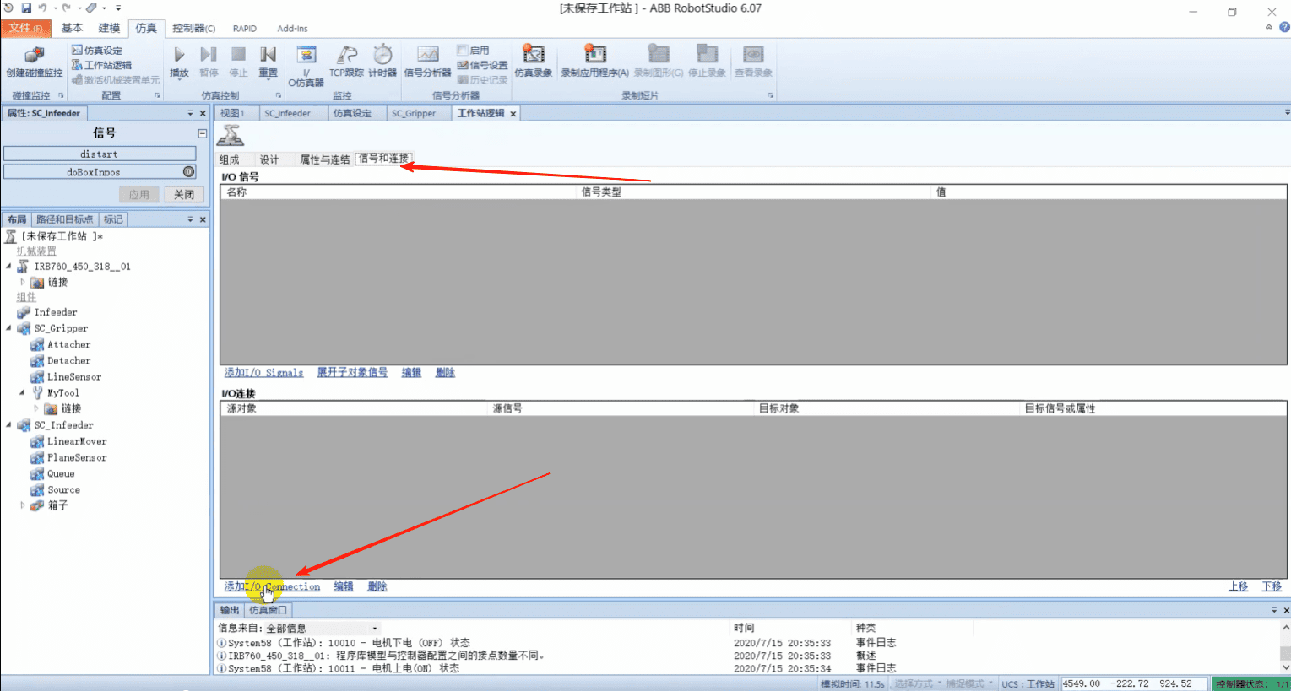Click 展开子对象信号 link
1291x691 pixels.
tap(352, 373)
